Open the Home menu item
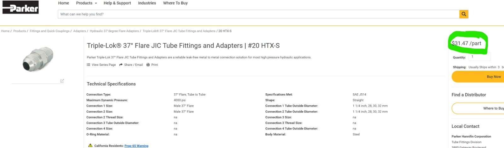 tap(64, 3)
